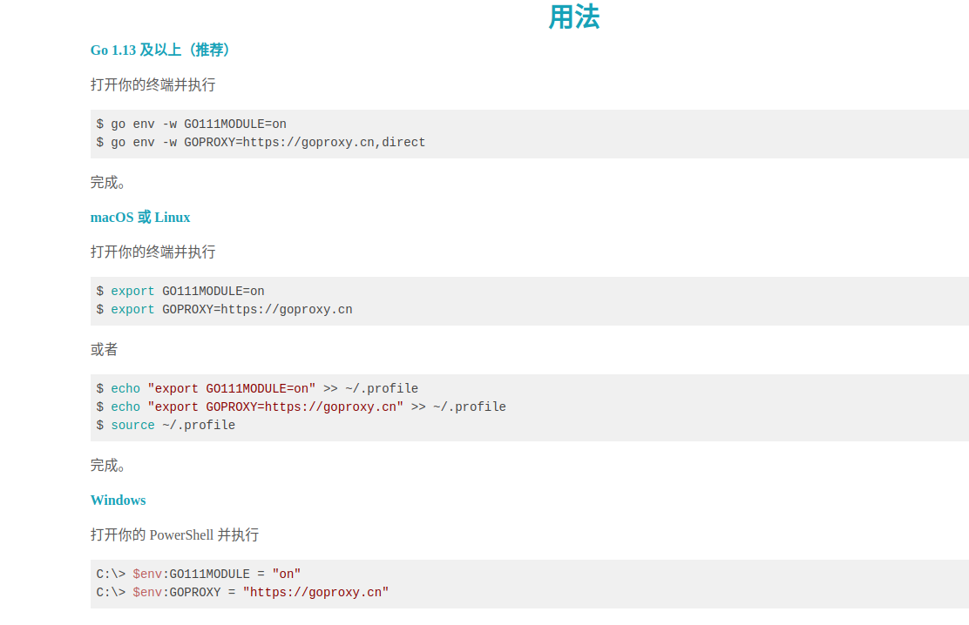Viewport: 969px width, 625px height.
Task: Click the echo "export GOPROXY" command line
Action: [301, 407]
